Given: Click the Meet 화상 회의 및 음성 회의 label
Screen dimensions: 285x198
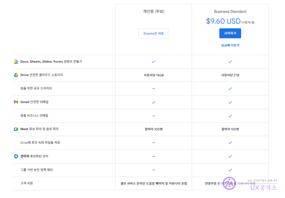Looking at the screenshot, I should pyautogui.click(x=39, y=129).
